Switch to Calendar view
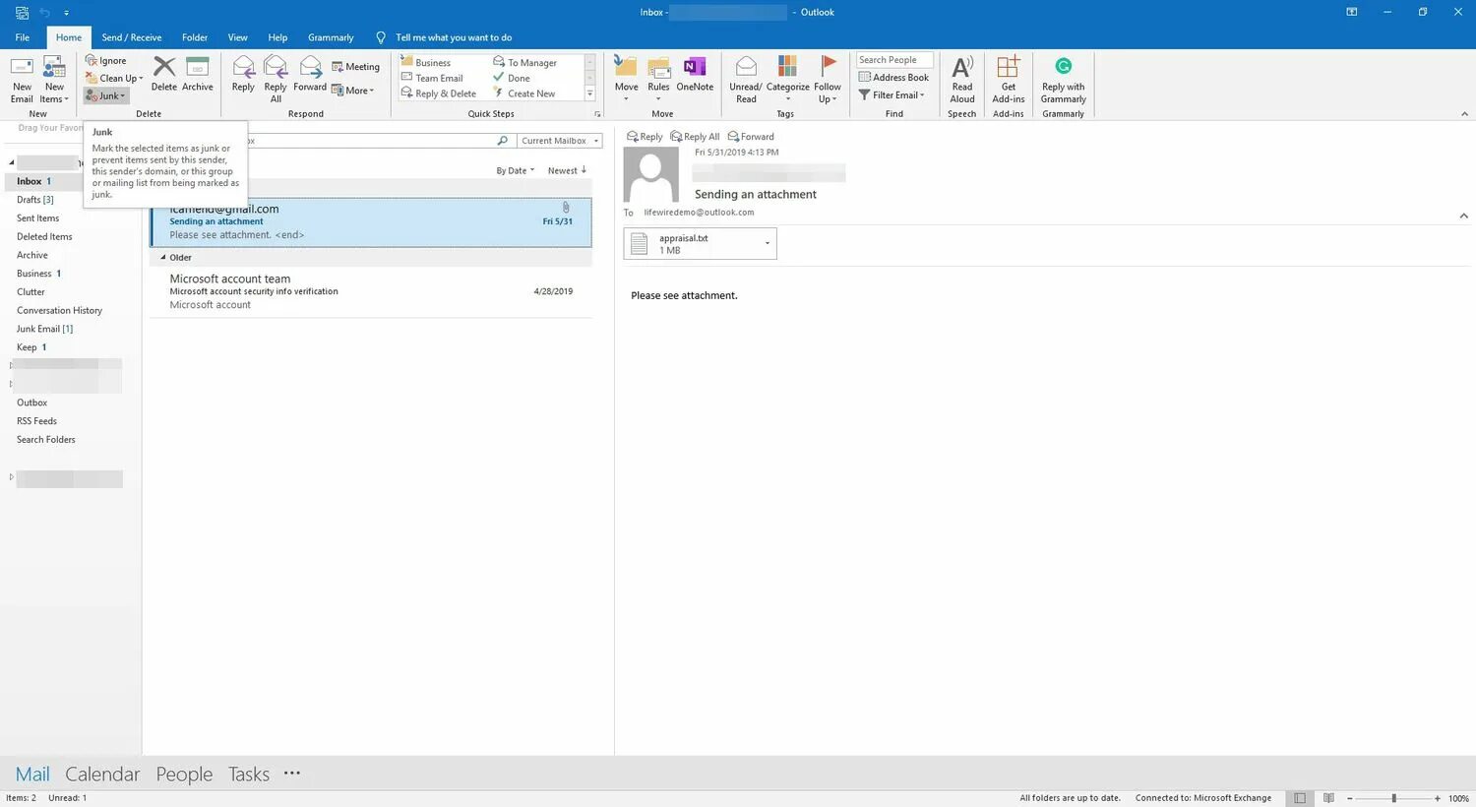The height and width of the screenshot is (807, 1476). [x=102, y=775]
